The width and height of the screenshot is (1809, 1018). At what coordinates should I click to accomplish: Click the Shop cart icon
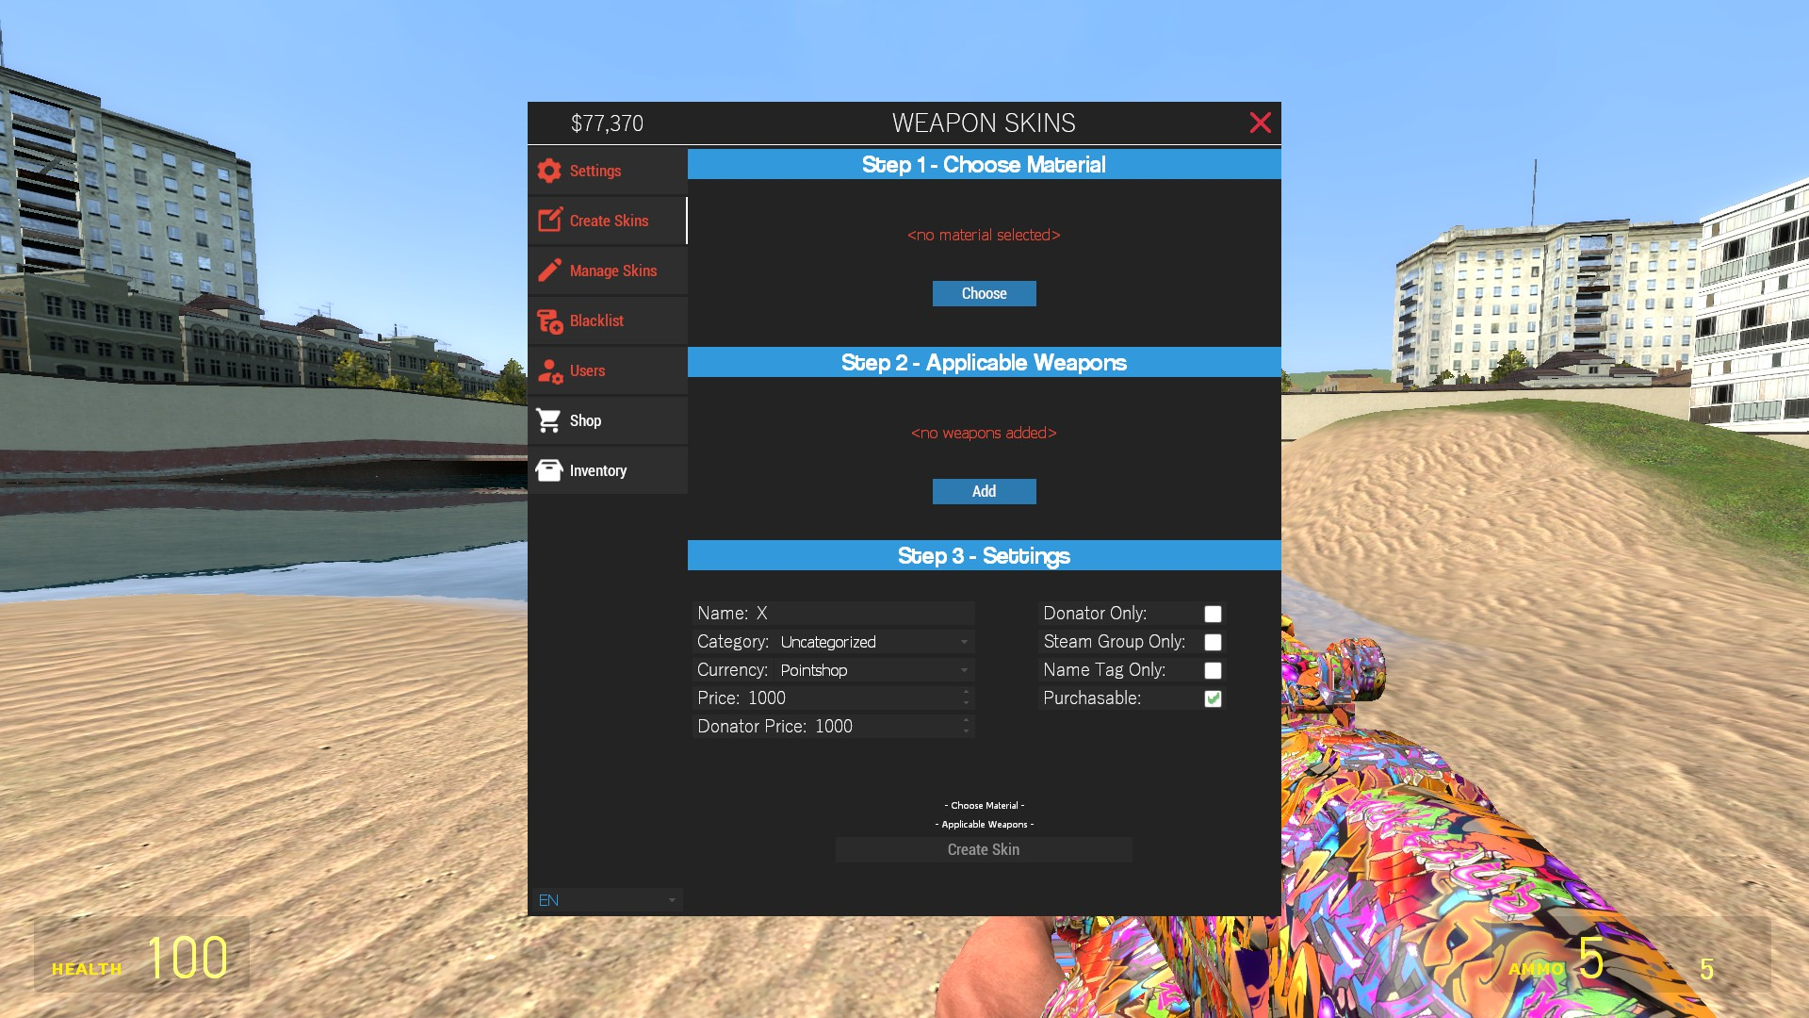pyautogui.click(x=548, y=420)
